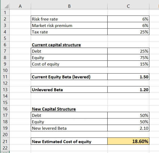This screenshot has height=153, width=159.
Task: Select row 12 header
Action: [5, 83]
